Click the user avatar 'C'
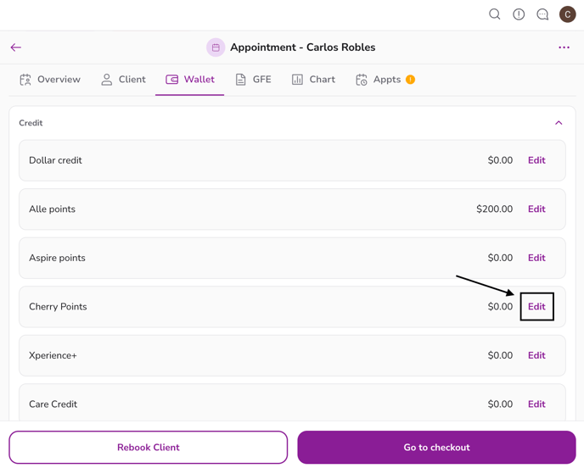Screen dimensions: 584x468 click(567, 14)
